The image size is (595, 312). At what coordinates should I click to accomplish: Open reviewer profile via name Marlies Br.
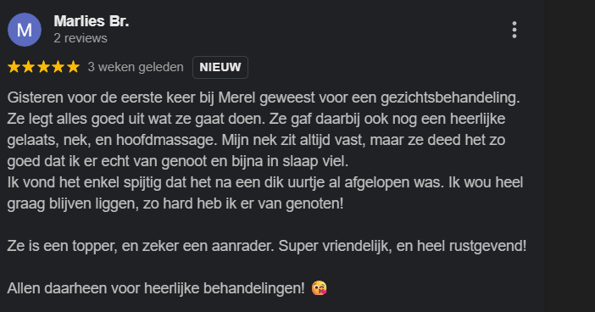click(x=92, y=21)
